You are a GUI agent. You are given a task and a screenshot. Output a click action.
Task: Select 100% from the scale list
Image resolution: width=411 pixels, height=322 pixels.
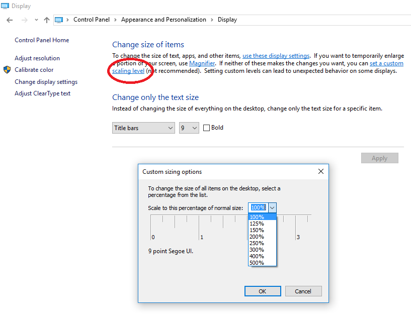pyautogui.click(x=262, y=217)
